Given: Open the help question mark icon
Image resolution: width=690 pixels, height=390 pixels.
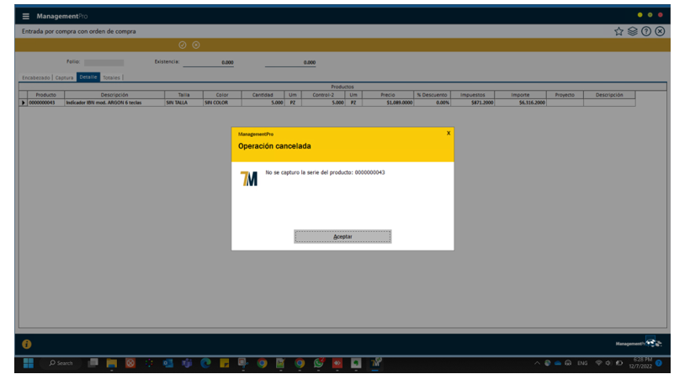Looking at the screenshot, I should (x=646, y=31).
